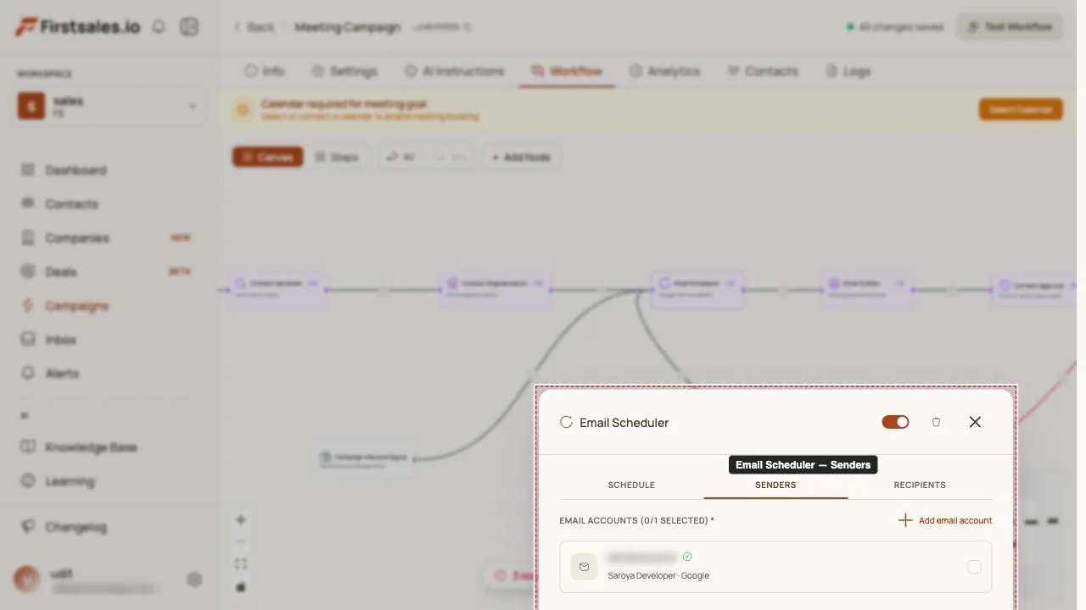
Task: Zoom out on the workflow canvas
Action: [241, 541]
